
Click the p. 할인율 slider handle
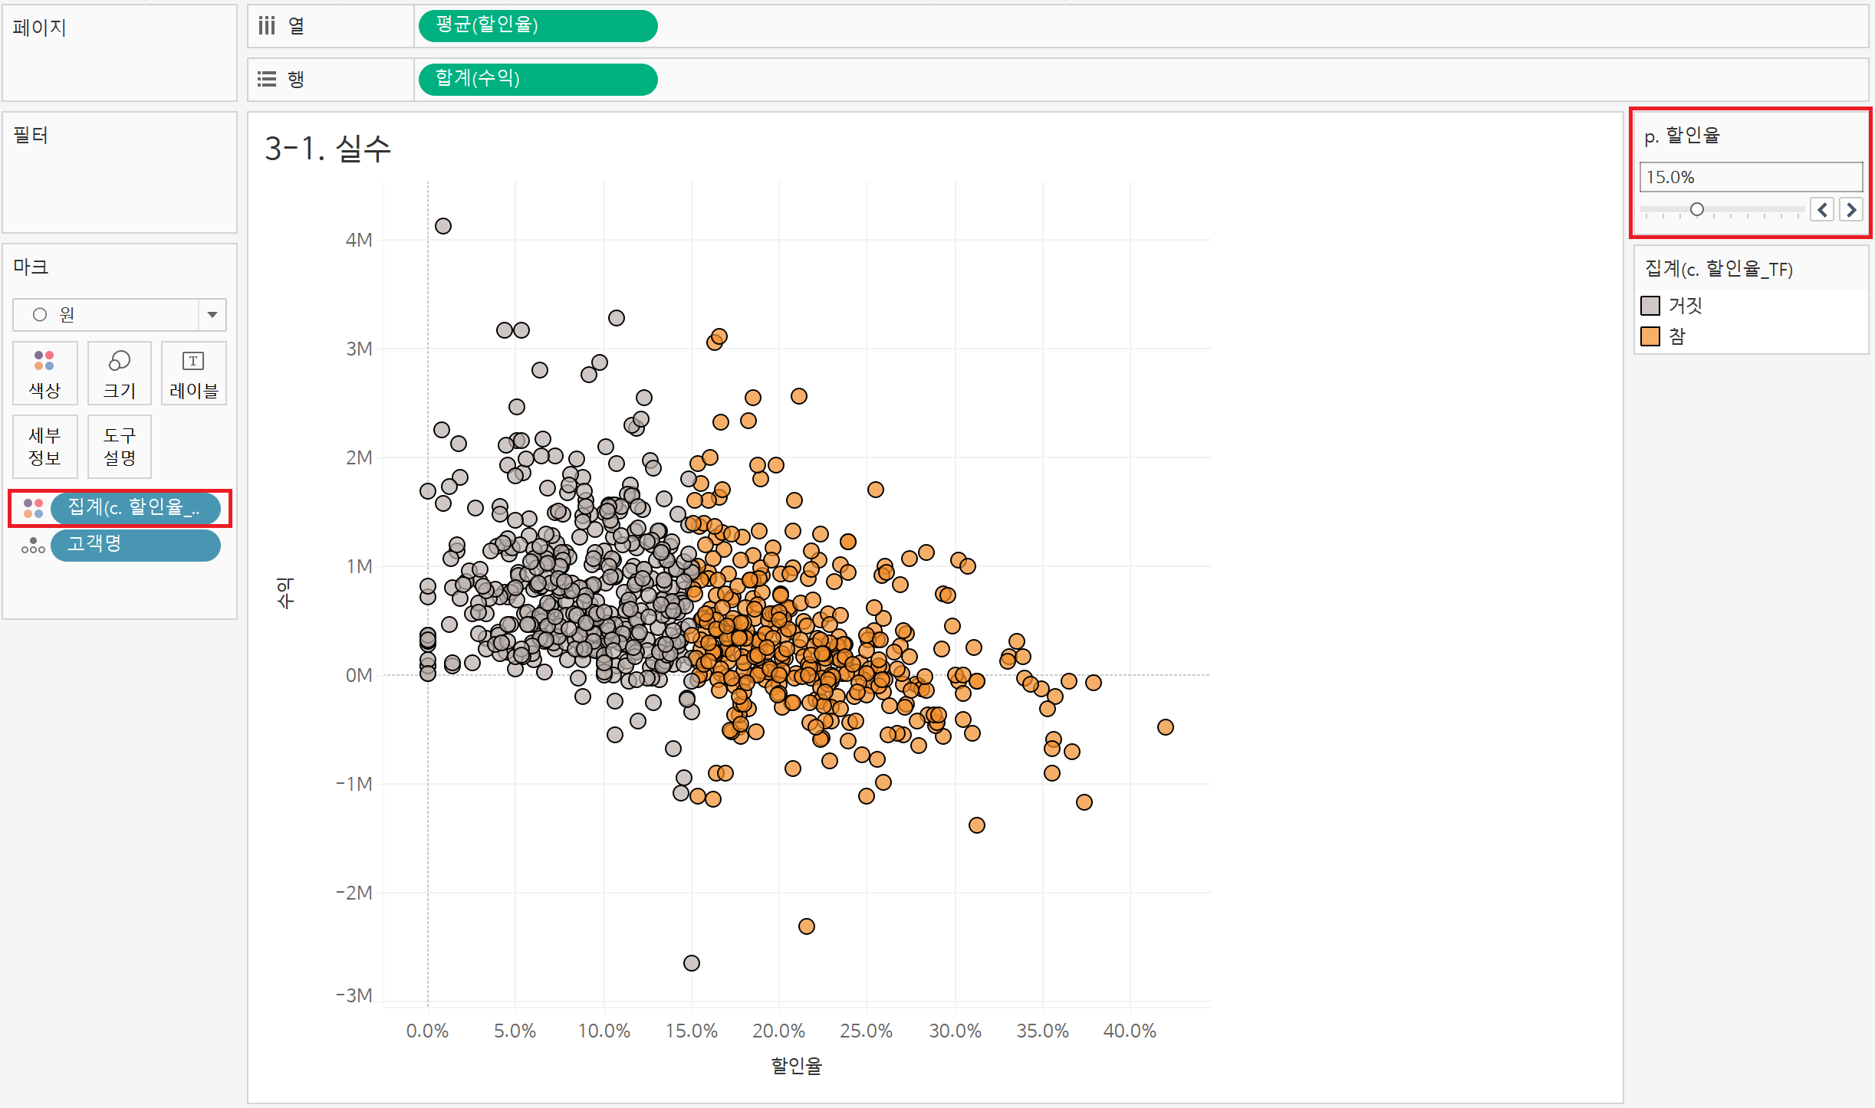coord(1696,209)
